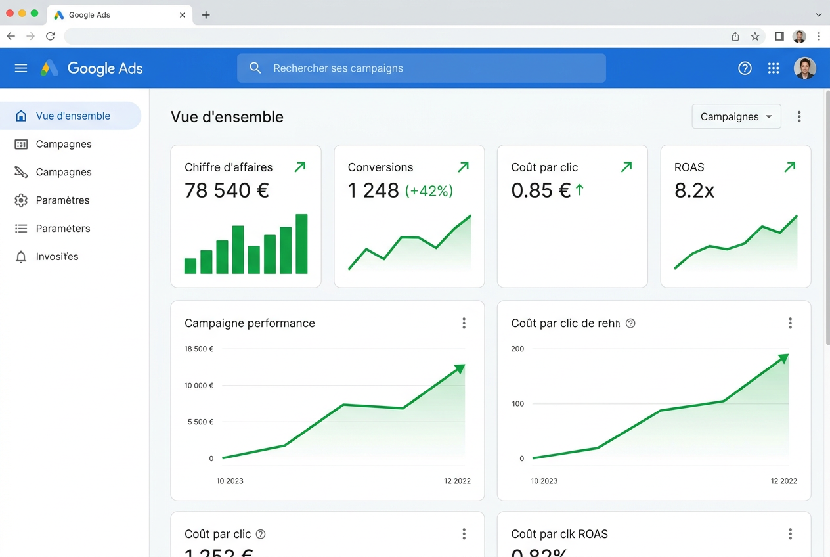Image resolution: width=830 pixels, height=557 pixels.
Task: Open the Google apps grid icon
Action: (x=774, y=68)
